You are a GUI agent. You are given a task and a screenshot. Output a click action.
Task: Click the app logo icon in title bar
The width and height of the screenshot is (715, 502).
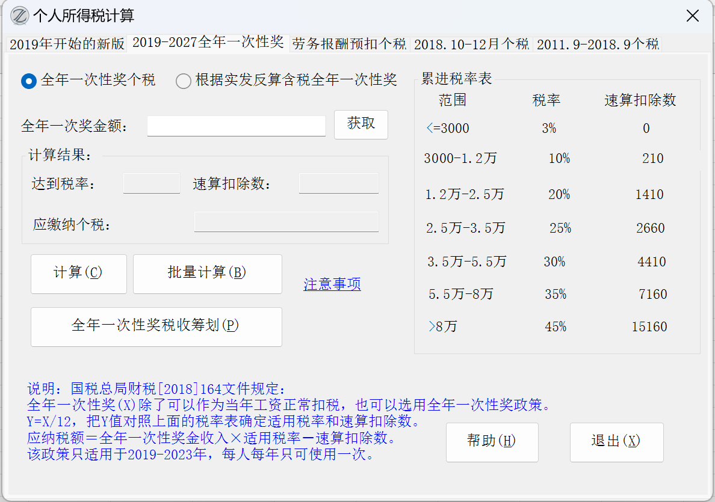[19, 16]
